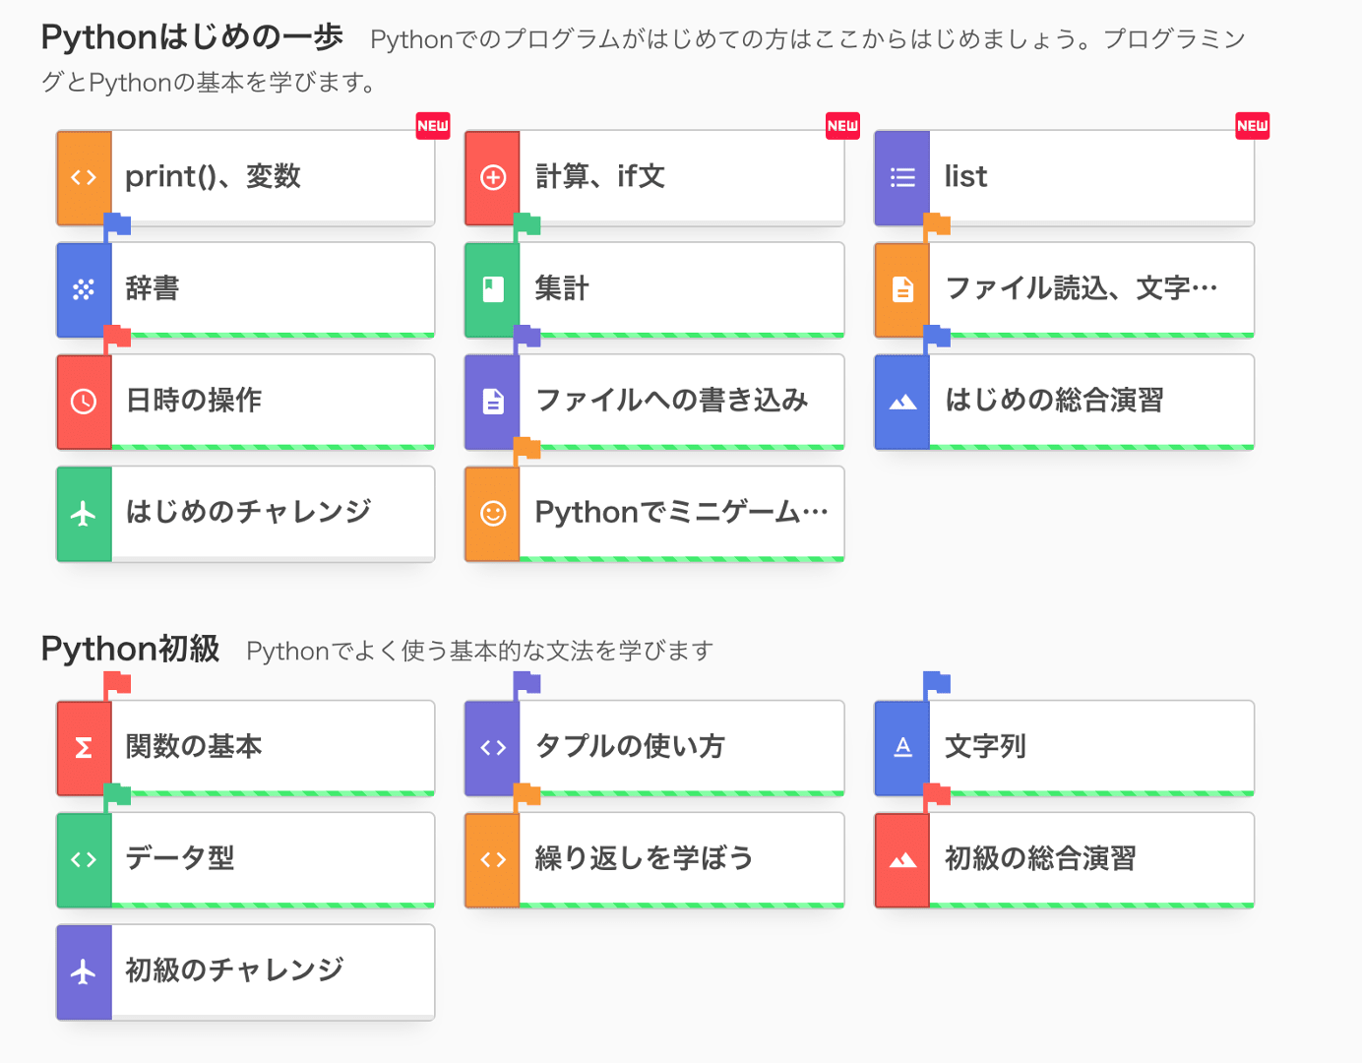Open the データ型 lesson card
This screenshot has height=1063, width=1362.
click(246, 860)
